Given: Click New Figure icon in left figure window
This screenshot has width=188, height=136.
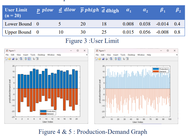Looking at the screenshot, I should tap(6, 59).
